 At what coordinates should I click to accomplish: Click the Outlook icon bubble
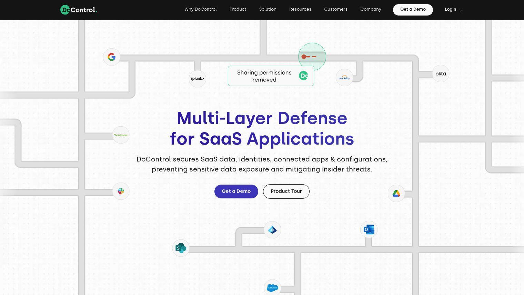(x=369, y=229)
